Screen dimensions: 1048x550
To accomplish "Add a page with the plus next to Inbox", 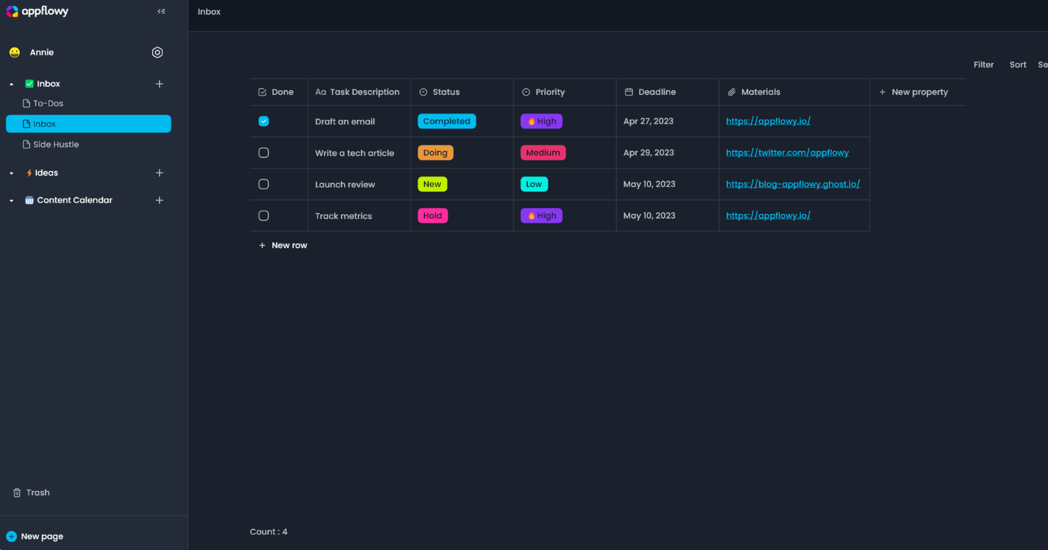I will [159, 84].
